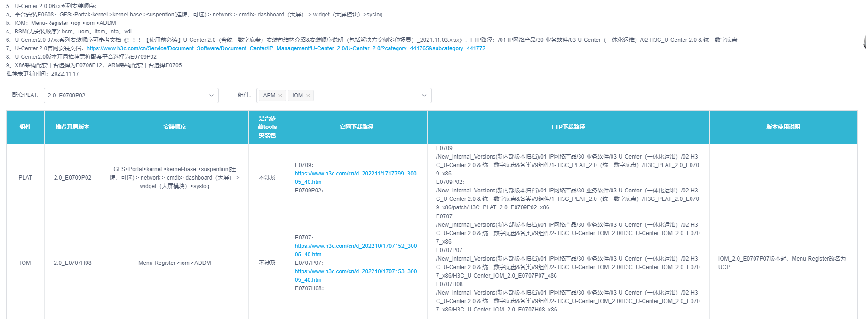Click the 是否依赖tools安装包 column header

pos(267,127)
